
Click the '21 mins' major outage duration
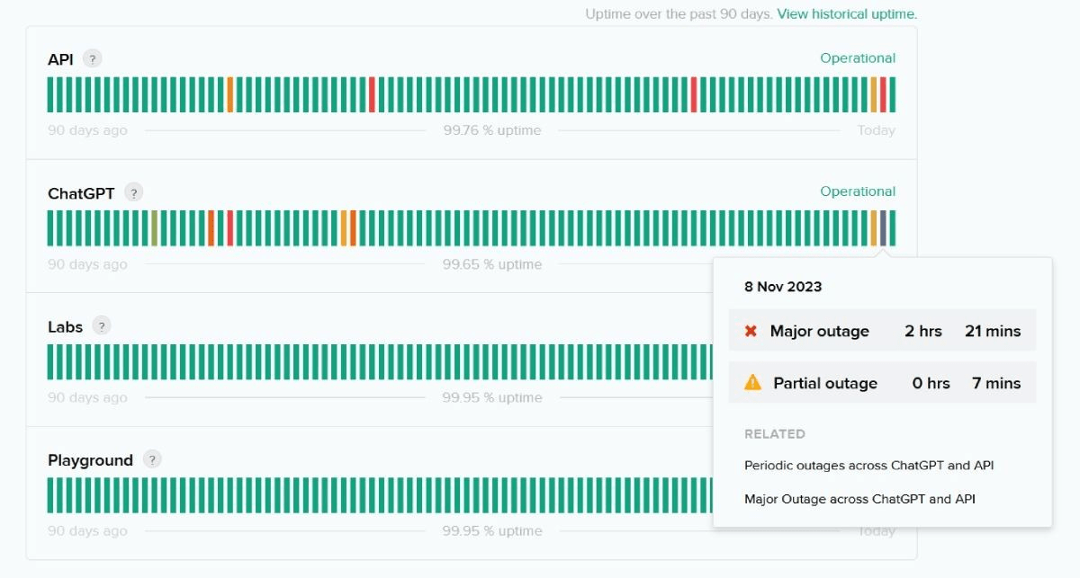tap(993, 331)
